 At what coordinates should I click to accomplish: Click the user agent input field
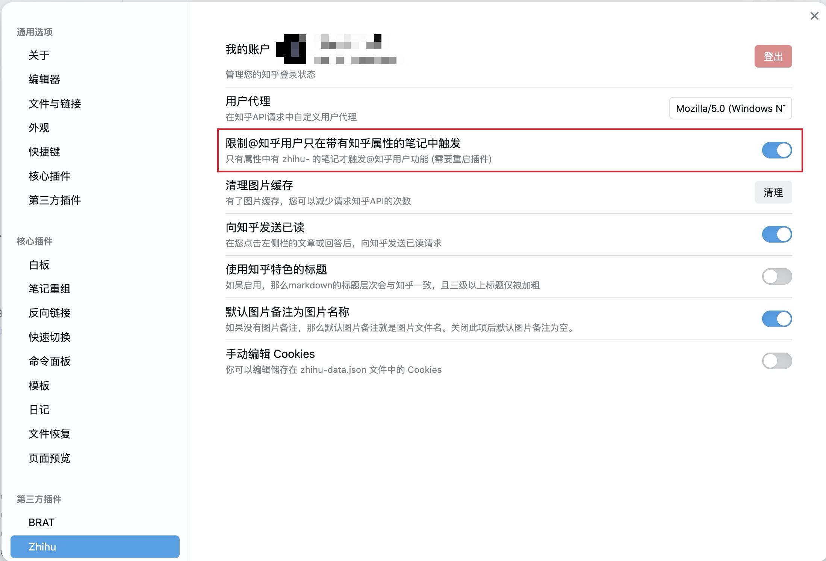[x=730, y=109]
